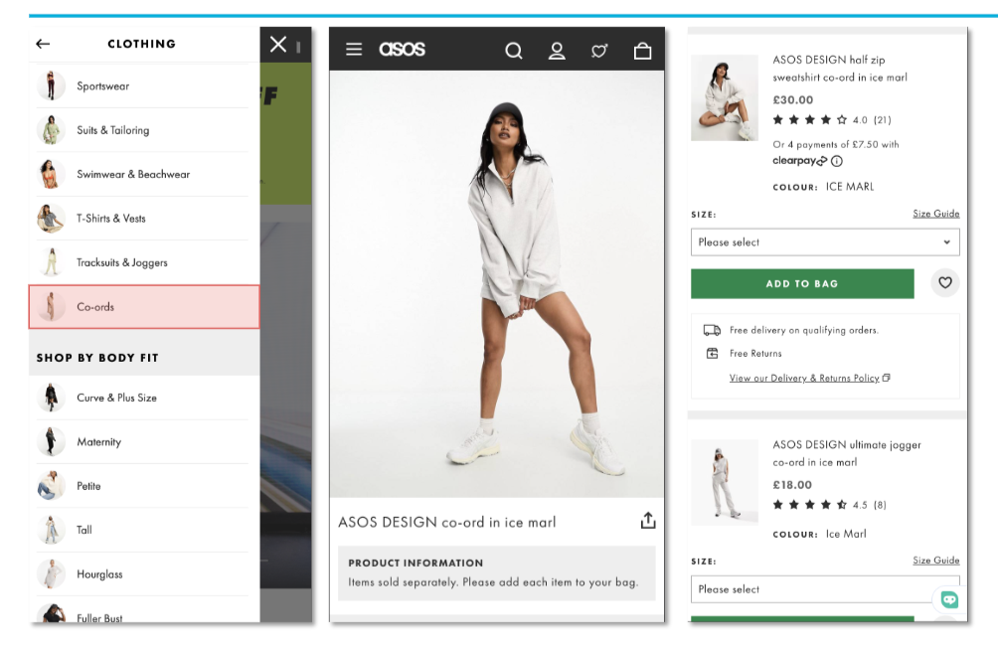The width and height of the screenshot is (998, 649).
Task: Click ASOS DESIGN co-ord in ice marl title
Action: 446,523
